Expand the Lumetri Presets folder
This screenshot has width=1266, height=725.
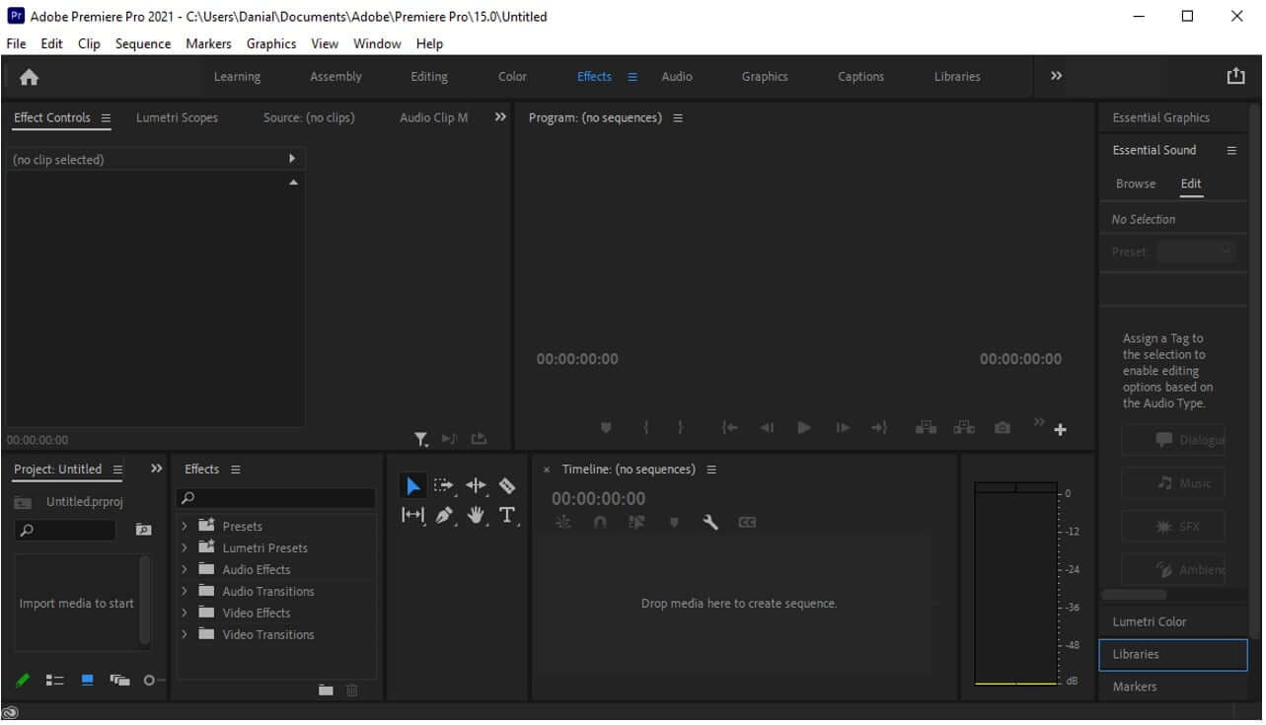185,548
